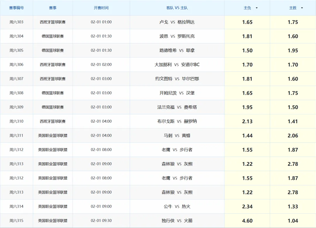The width and height of the screenshot is (316, 228).
Task: Click the 赛事编号 column header
Action: [16, 8]
